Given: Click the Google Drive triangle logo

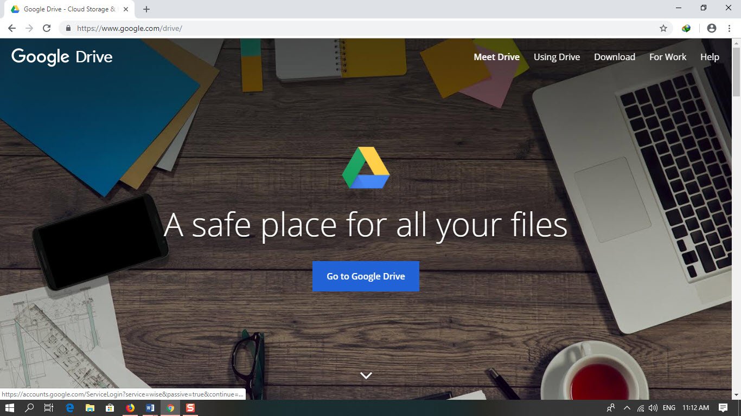Looking at the screenshot, I should (x=366, y=168).
